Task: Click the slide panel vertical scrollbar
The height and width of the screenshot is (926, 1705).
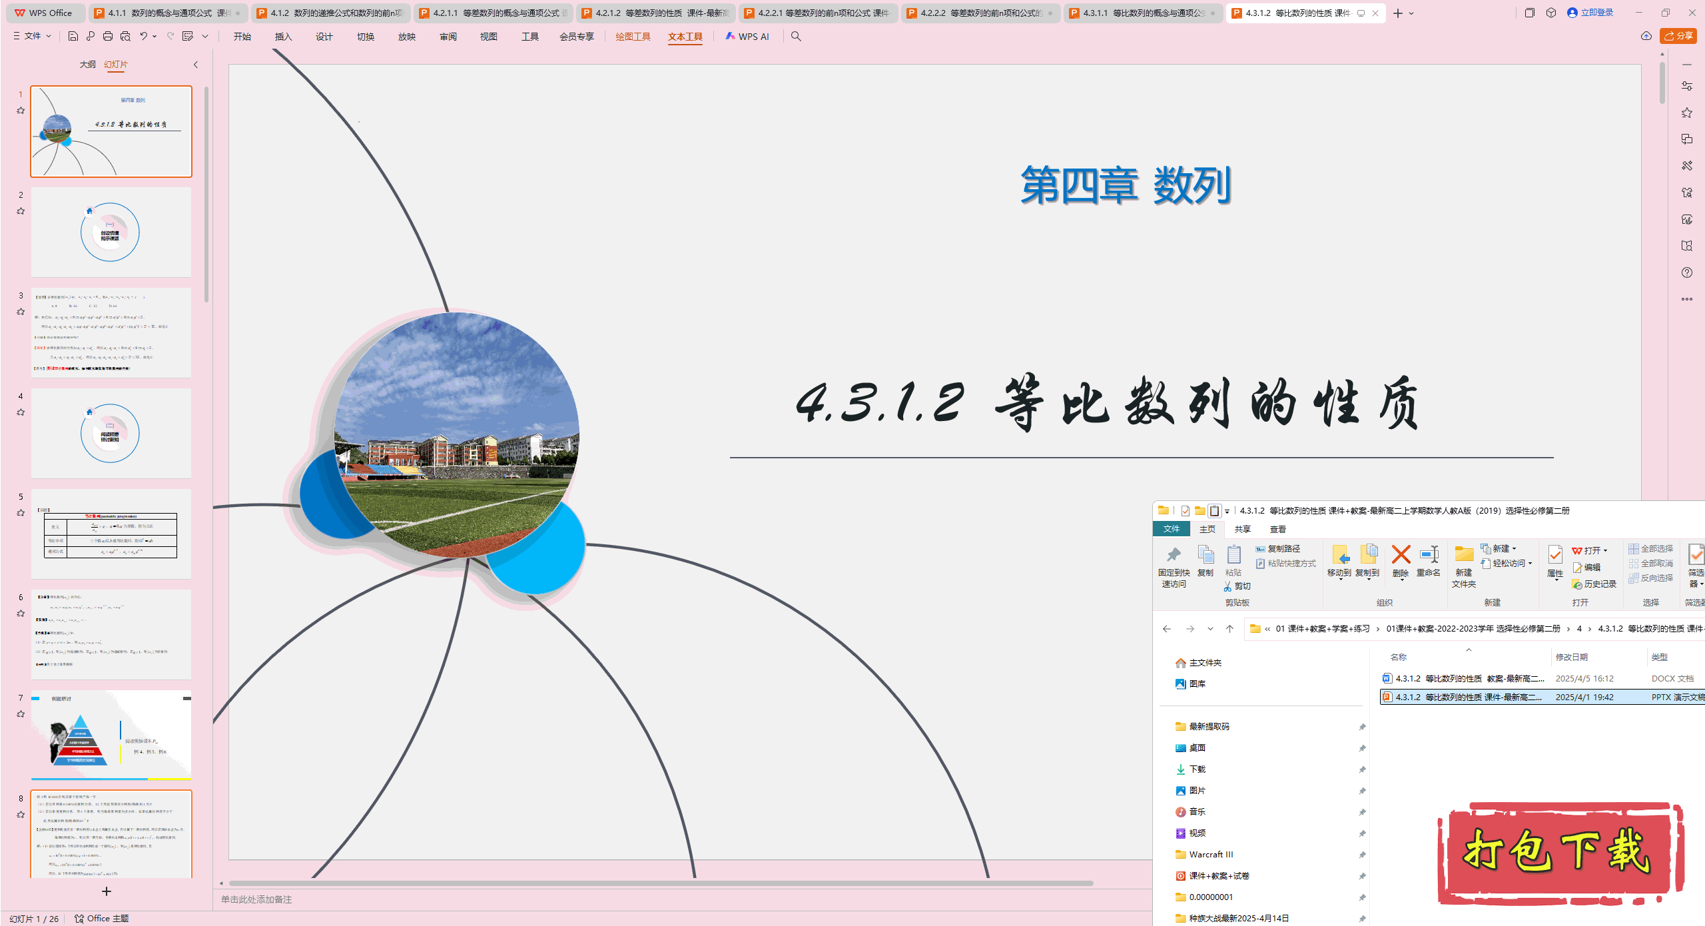Action: click(x=206, y=195)
